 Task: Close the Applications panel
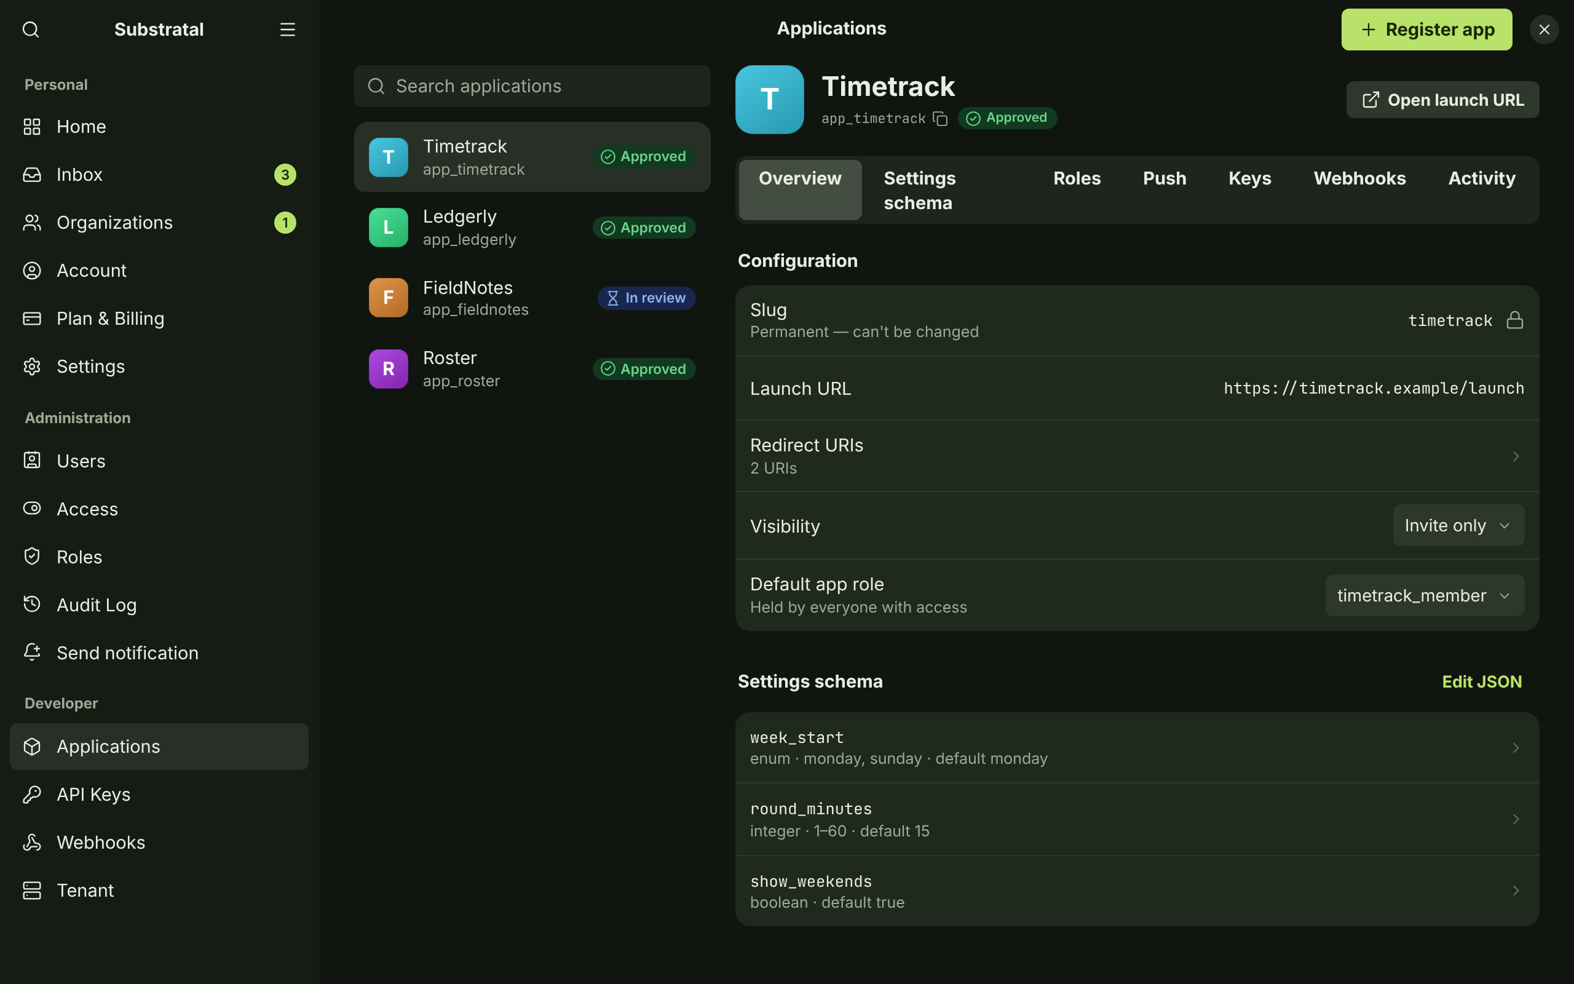pos(1544,30)
